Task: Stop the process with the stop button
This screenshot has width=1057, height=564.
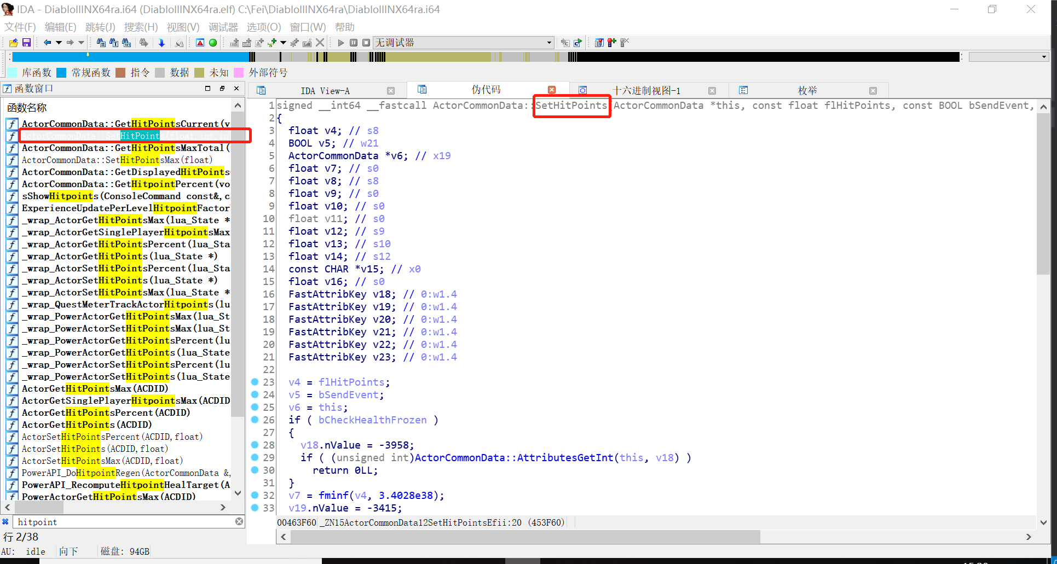Action: 366,43
